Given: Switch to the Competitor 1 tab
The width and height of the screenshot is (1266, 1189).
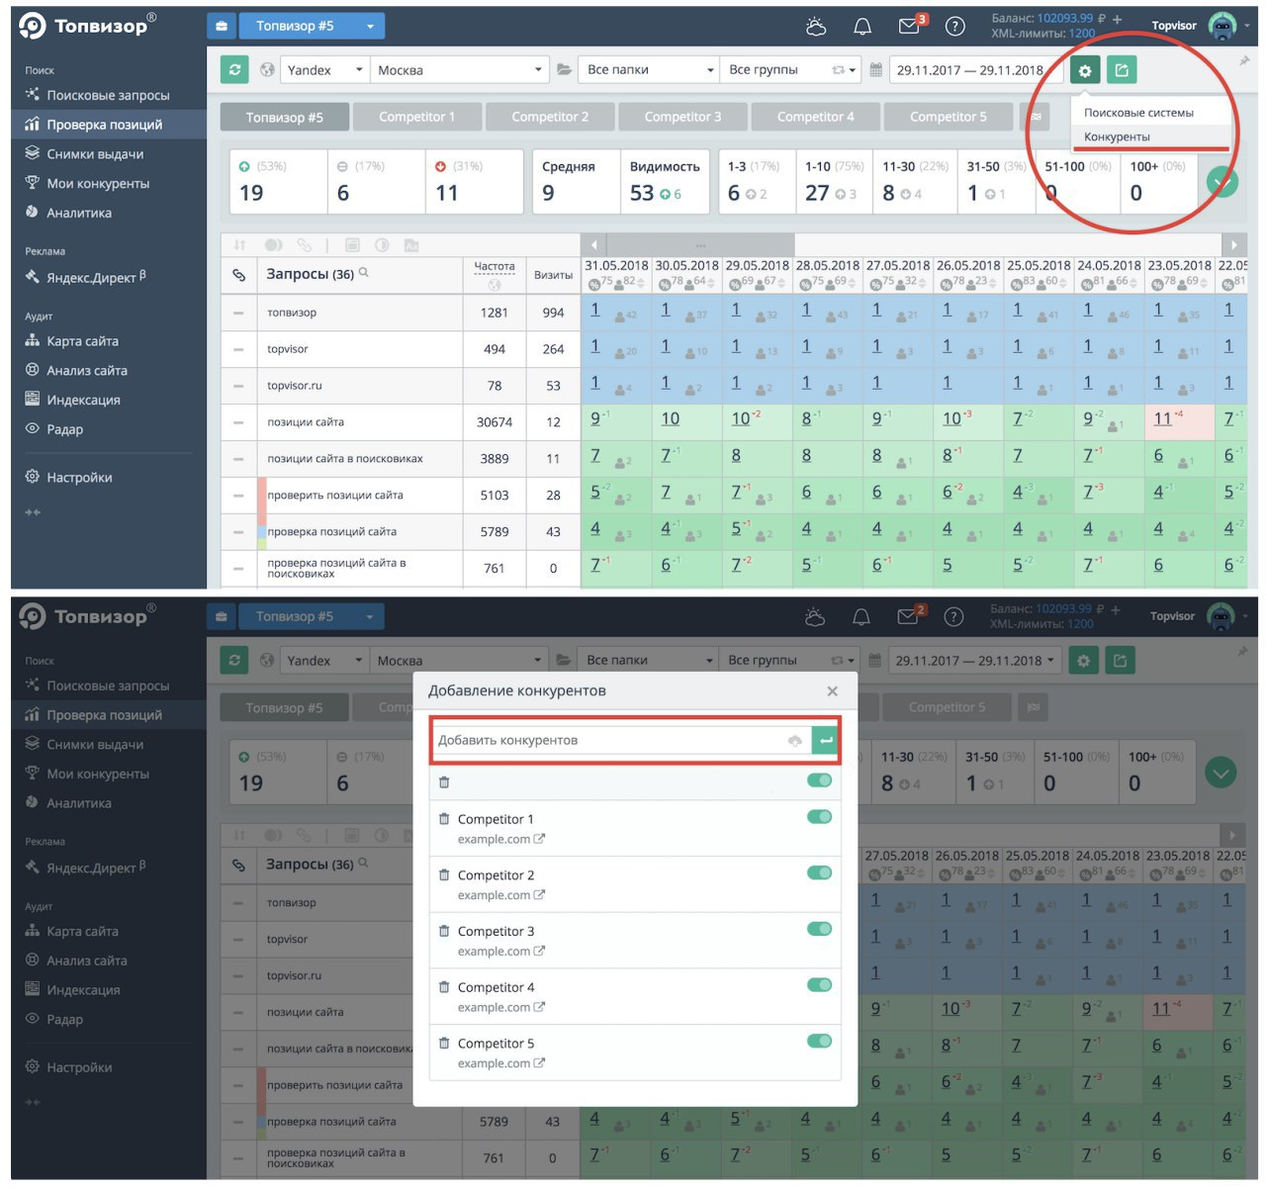Looking at the screenshot, I should click(416, 117).
